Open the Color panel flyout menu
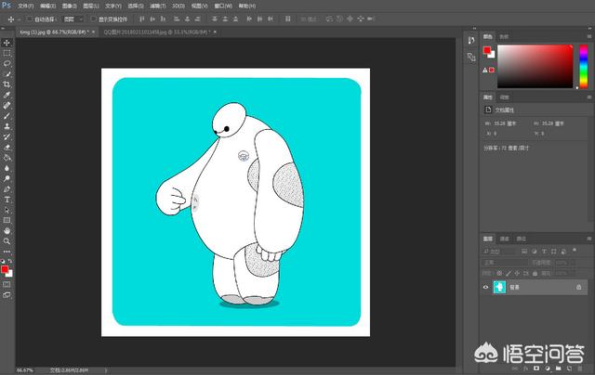Image resolution: width=595 pixels, height=375 pixels. [589, 36]
